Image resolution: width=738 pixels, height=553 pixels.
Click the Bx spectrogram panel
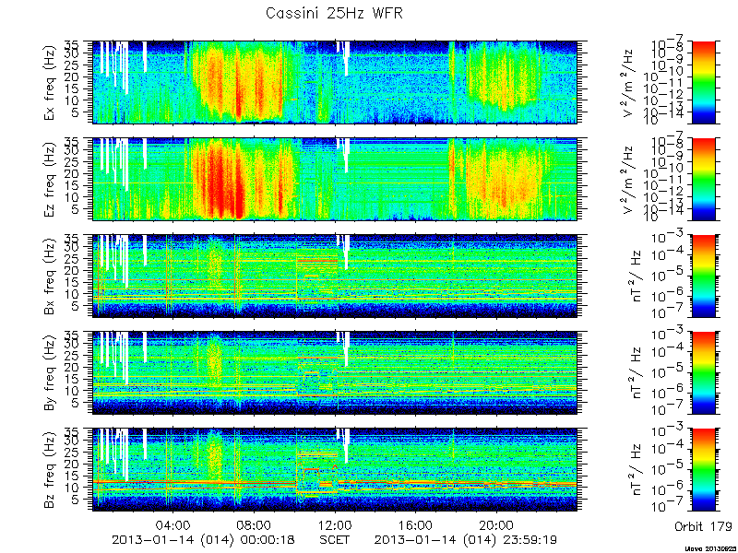(334, 276)
